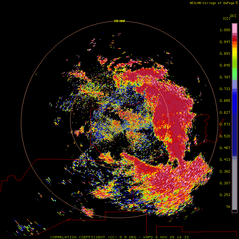This screenshot has width=239, height=239.
Task: Click the 0.520 scale value
Action: click(x=225, y=136)
